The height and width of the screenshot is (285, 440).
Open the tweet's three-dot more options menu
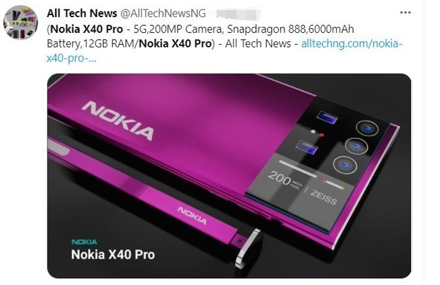[405, 12]
